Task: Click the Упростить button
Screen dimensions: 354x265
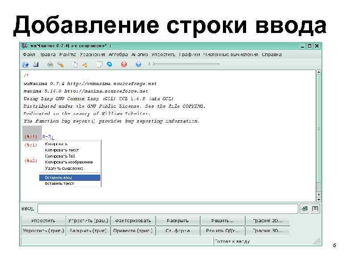Action: click(x=43, y=221)
